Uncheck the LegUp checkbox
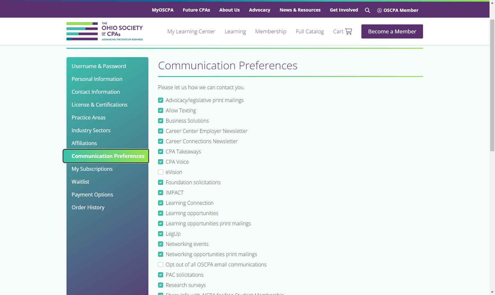The image size is (495, 295). point(161,234)
